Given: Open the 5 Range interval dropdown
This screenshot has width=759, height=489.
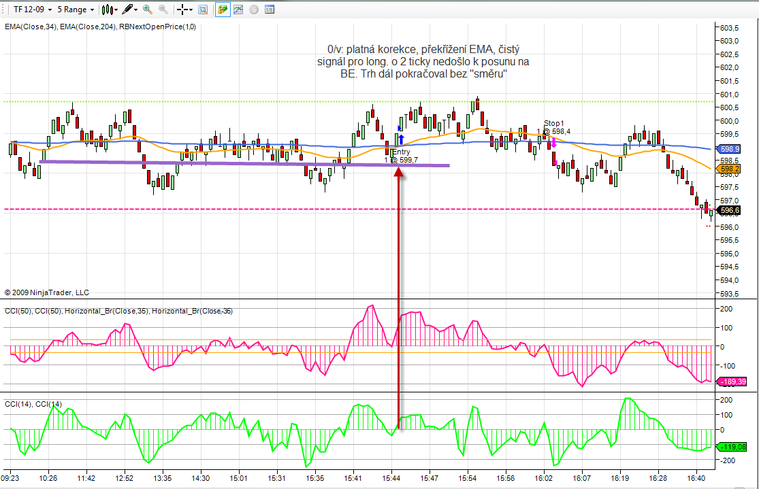Looking at the screenshot, I should coord(75,10).
